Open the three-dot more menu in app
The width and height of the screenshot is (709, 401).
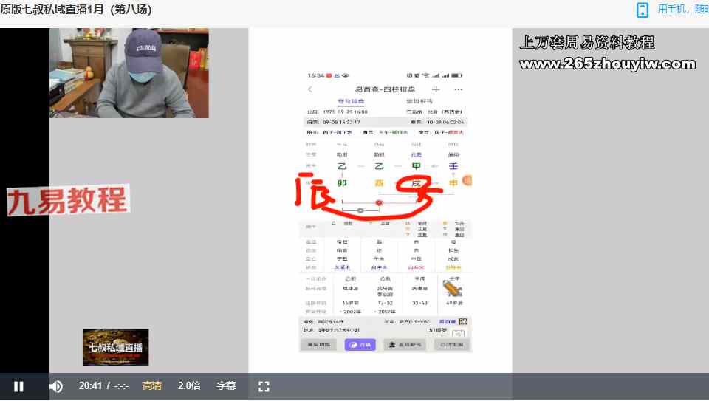[458, 89]
